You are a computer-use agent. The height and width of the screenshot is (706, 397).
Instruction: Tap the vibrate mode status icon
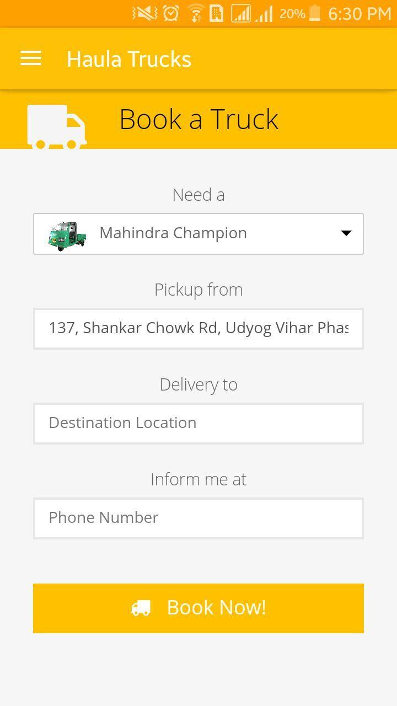coord(145,13)
